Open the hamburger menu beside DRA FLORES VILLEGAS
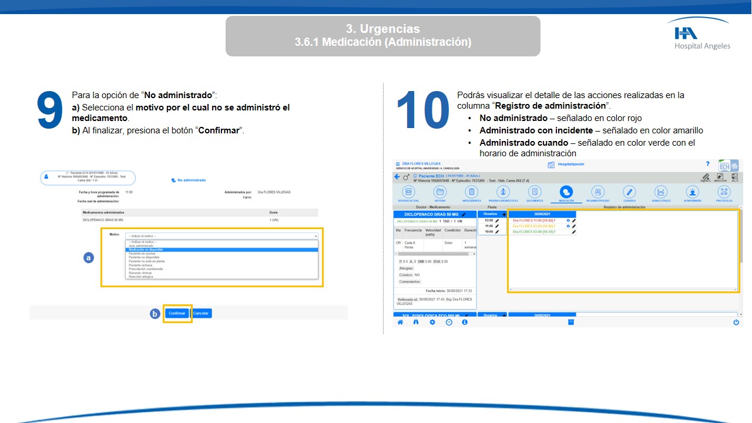752x423 pixels. click(398, 164)
